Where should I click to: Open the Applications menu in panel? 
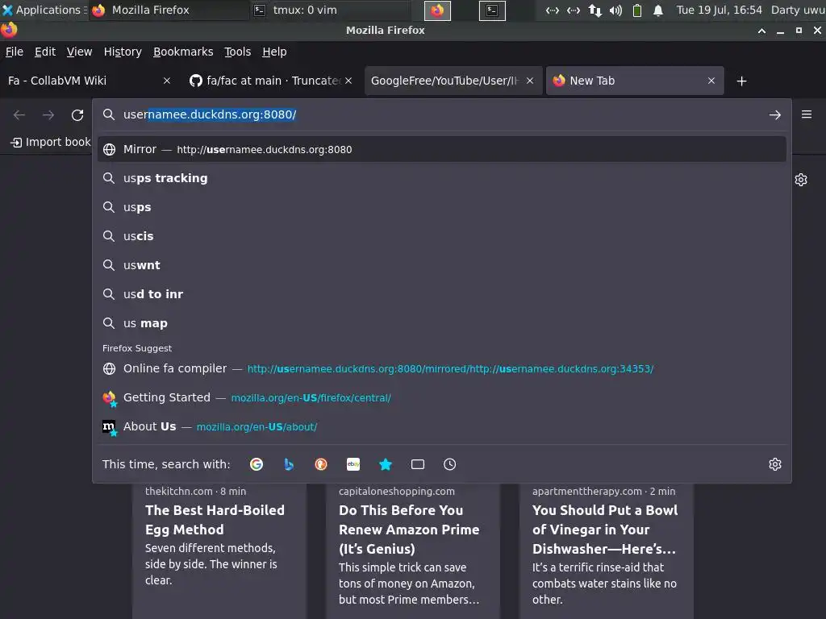(44, 10)
